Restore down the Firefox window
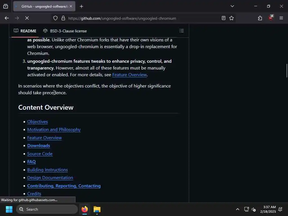 [269, 6]
